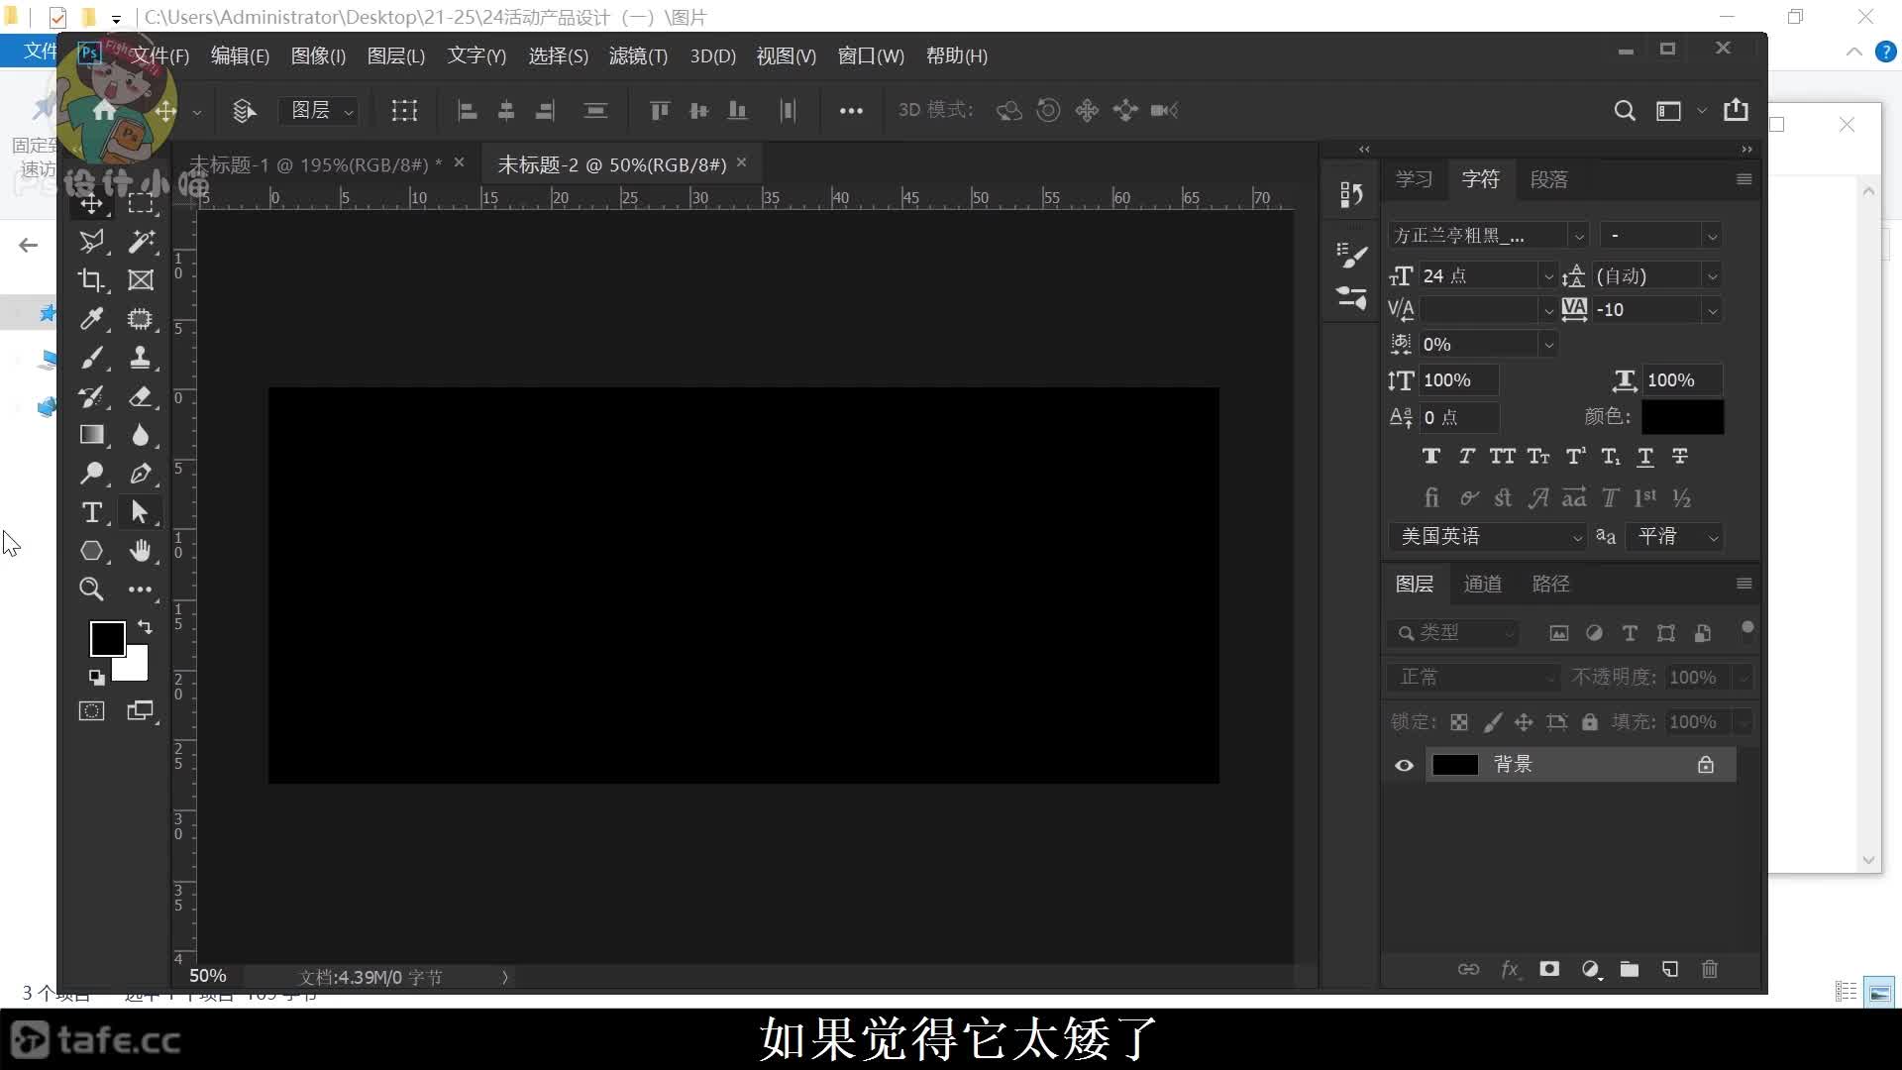1902x1070 pixels.
Task: Open the 图层 auto-select dropdown
Action: 320,111
